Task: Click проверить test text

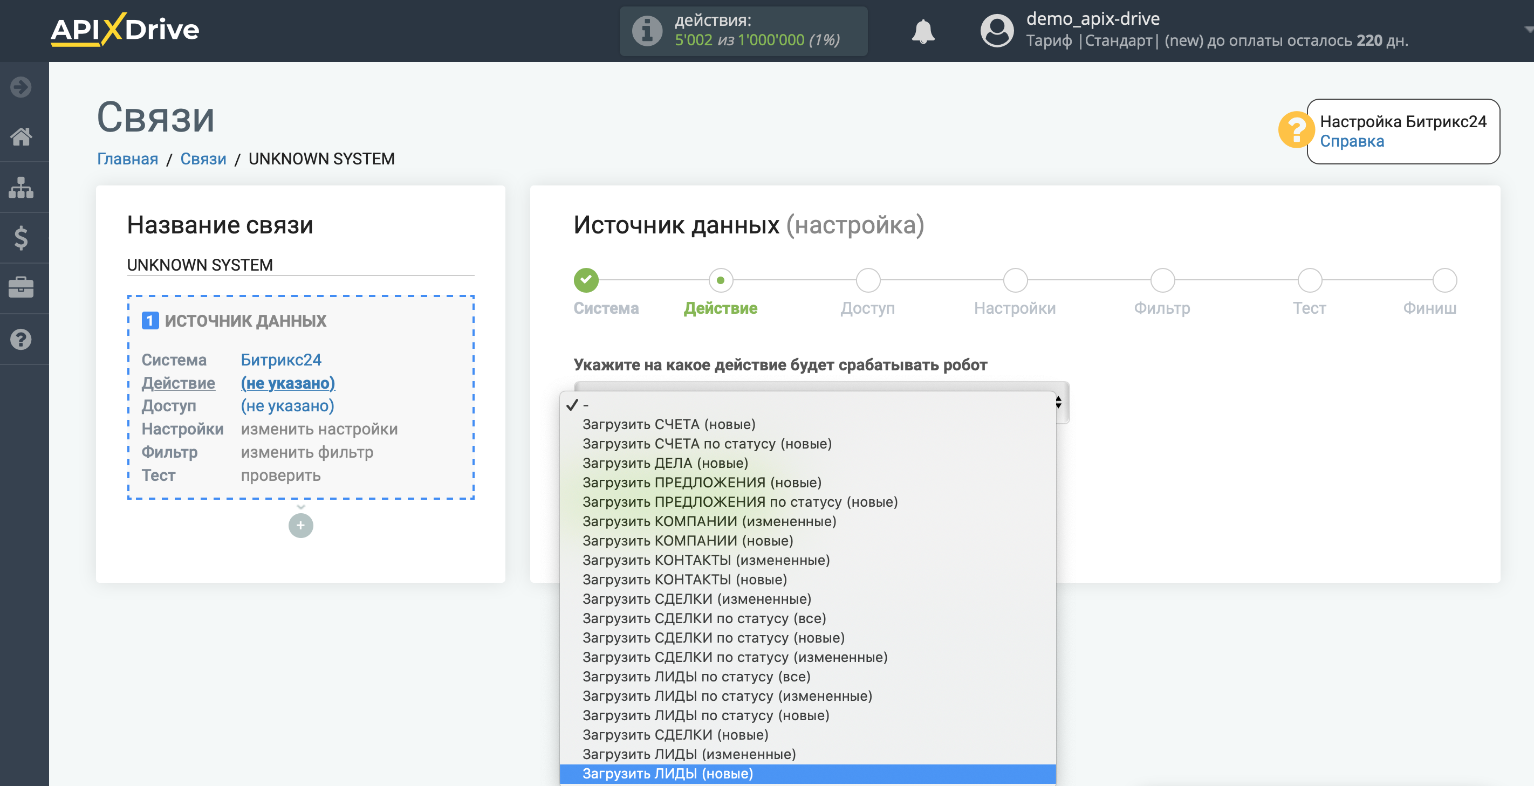Action: tap(280, 475)
